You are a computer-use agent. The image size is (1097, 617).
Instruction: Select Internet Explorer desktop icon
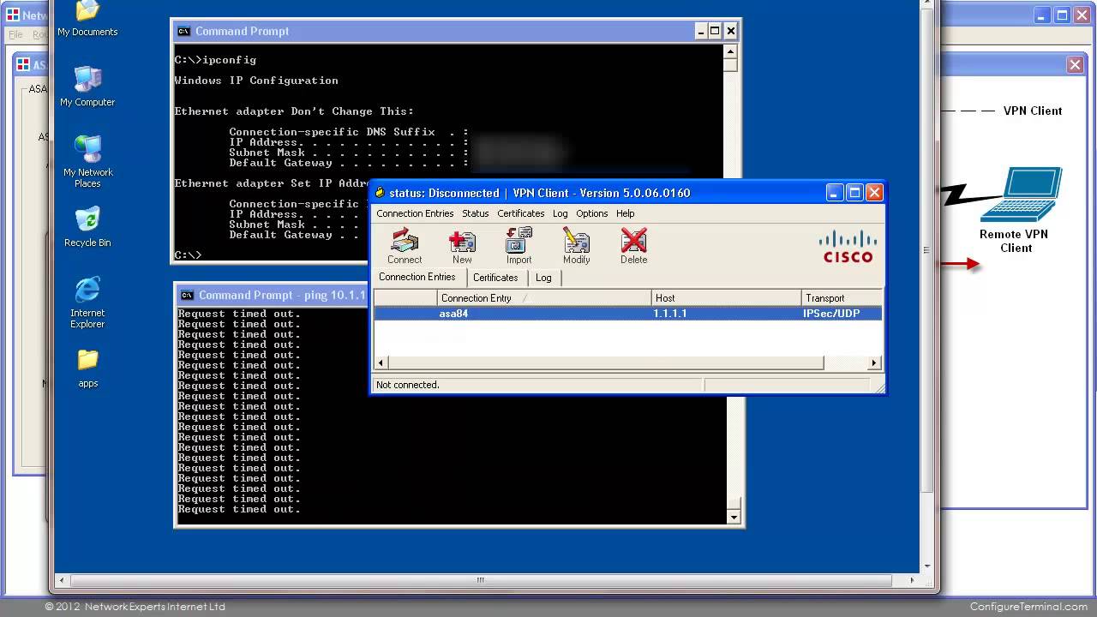click(87, 302)
